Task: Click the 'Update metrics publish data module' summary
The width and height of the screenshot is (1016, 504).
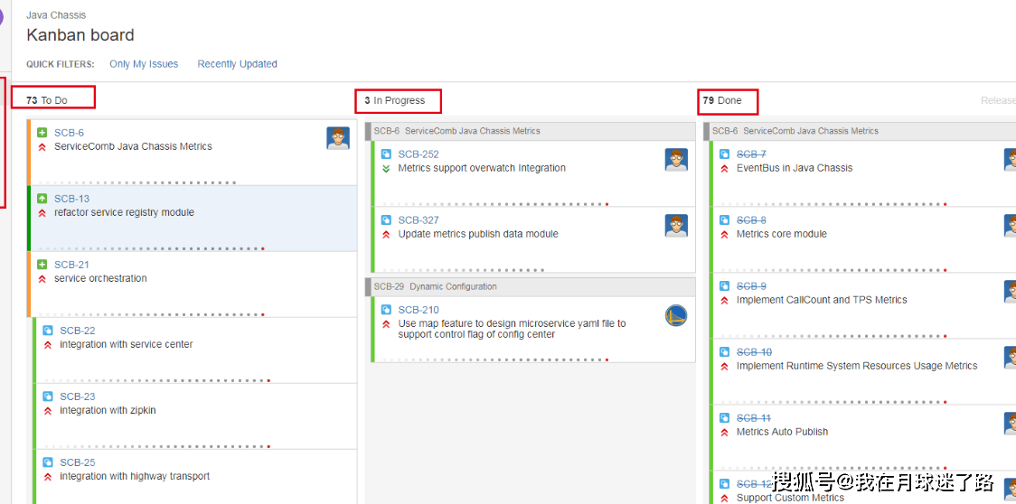Action: coord(478,235)
